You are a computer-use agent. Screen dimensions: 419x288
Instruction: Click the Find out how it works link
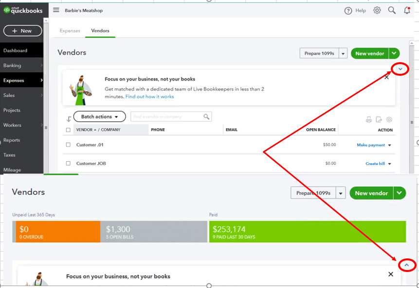coord(150,97)
